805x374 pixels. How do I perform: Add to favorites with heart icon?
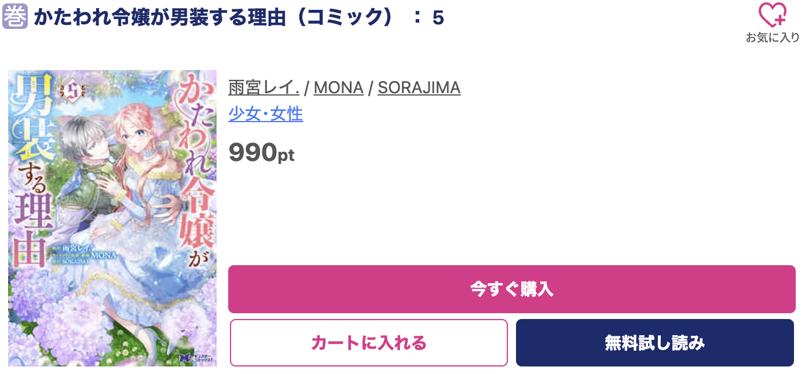(x=773, y=15)
